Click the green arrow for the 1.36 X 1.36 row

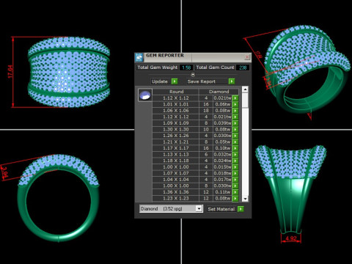235,192
